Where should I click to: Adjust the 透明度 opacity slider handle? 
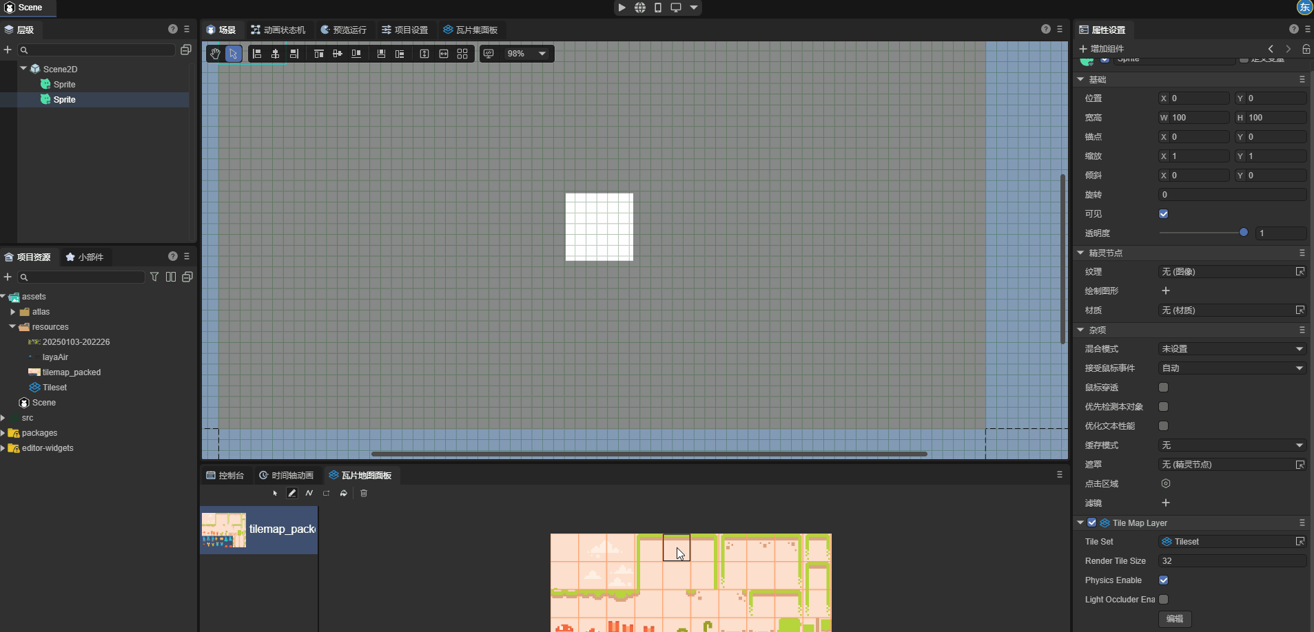pos(1244,233)
